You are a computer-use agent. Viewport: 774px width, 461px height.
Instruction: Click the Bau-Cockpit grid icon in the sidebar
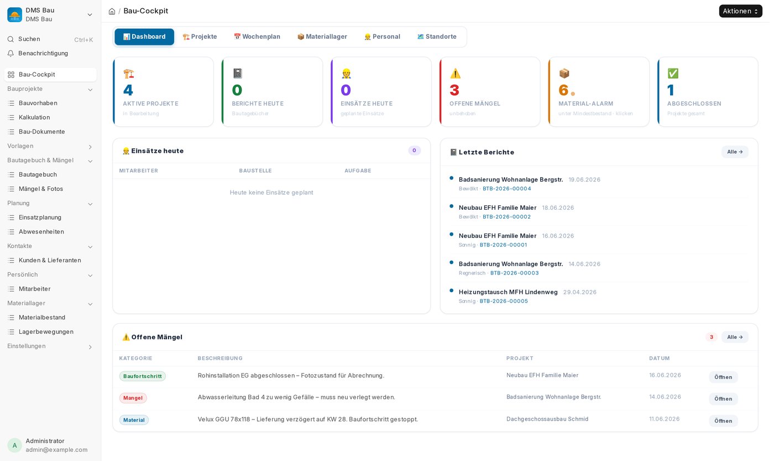point(11,74)
